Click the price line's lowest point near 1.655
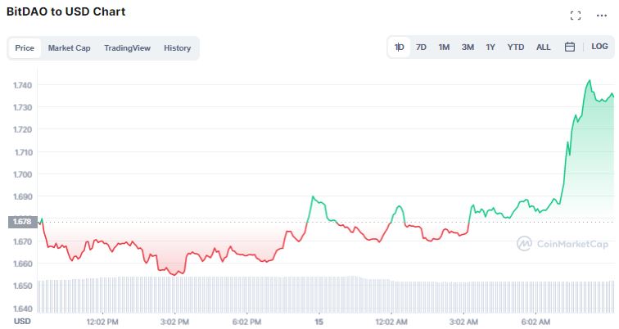The image size is (619, 329). click(175, 274)
